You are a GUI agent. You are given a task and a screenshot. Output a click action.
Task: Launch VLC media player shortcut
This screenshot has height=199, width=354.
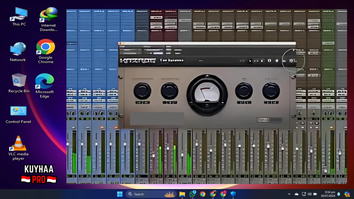click(19, 148)
